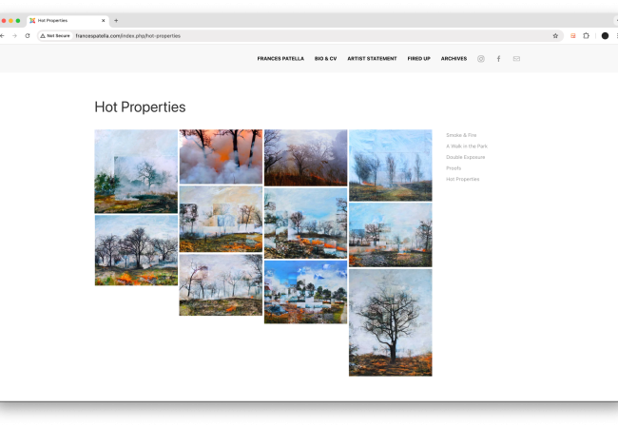Click the browser profile avatar icon
The height and width of the screenshot is (428, 618).
pyautogui.click(x=605, y=35)
